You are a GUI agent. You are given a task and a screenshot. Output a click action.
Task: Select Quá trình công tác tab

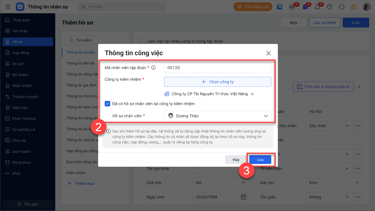82,162
